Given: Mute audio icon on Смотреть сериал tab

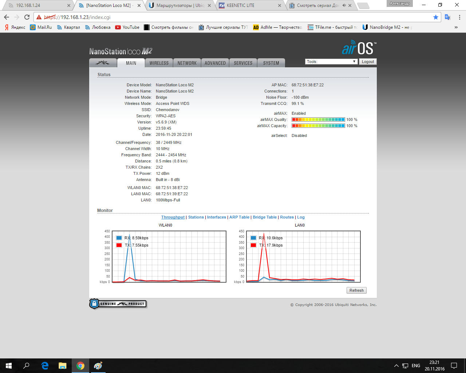Looking at the screenshot, I should 344,5.
